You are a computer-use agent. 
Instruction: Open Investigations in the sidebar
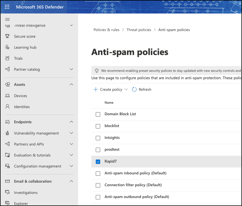26,193
